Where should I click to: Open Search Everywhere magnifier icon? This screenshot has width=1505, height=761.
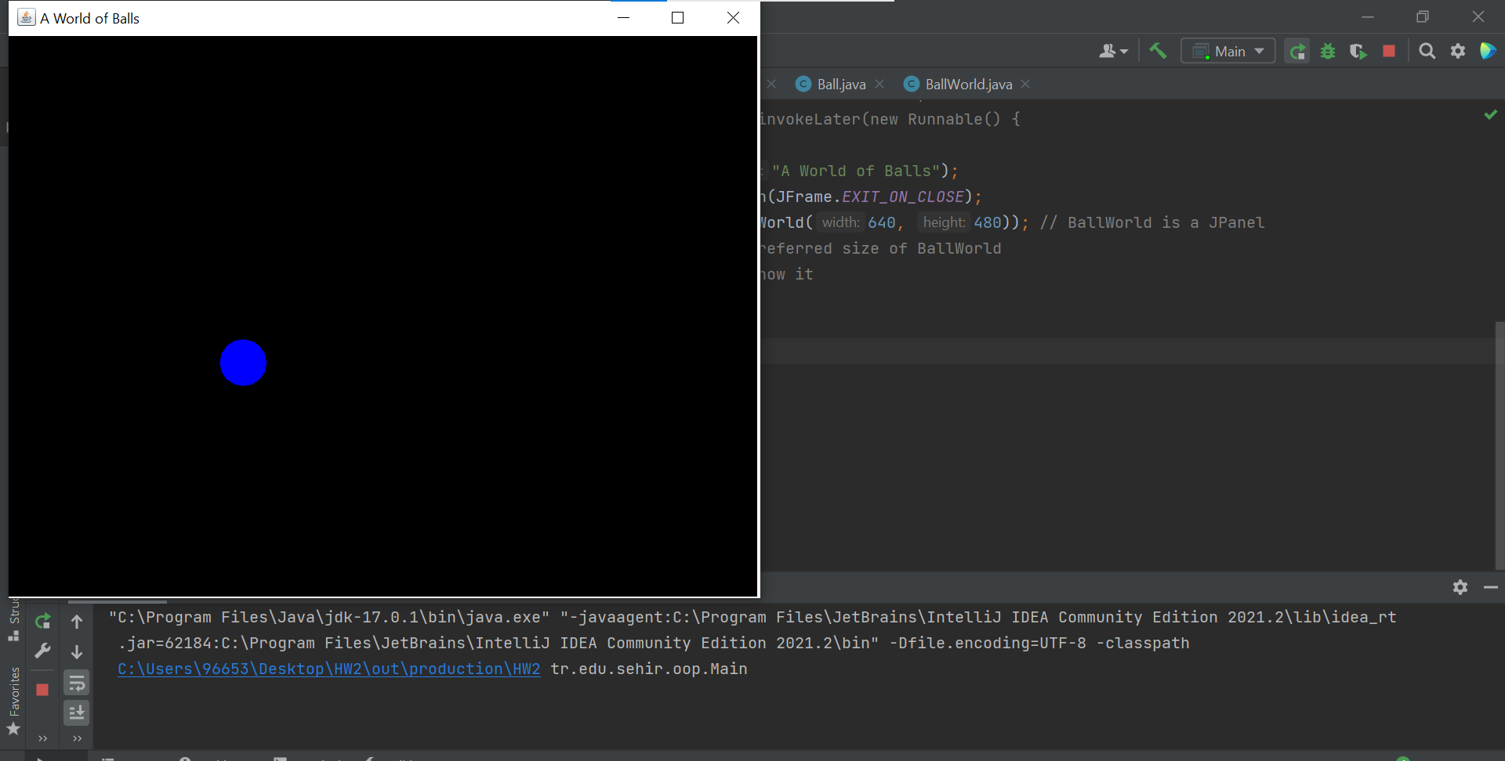pos(1427,51)
